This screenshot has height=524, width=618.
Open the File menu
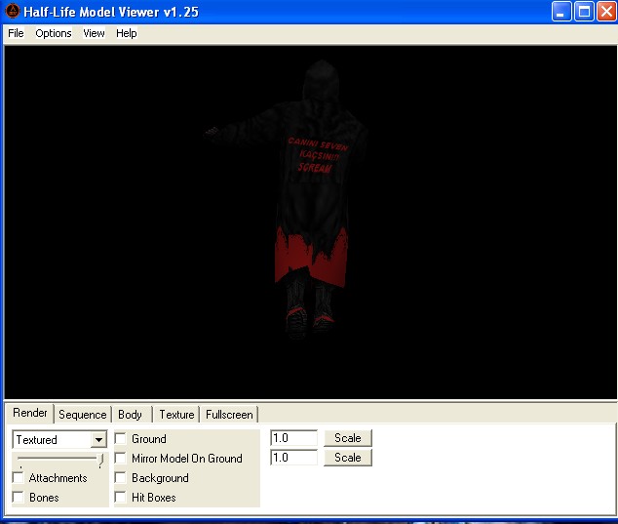tap(16, 33)
